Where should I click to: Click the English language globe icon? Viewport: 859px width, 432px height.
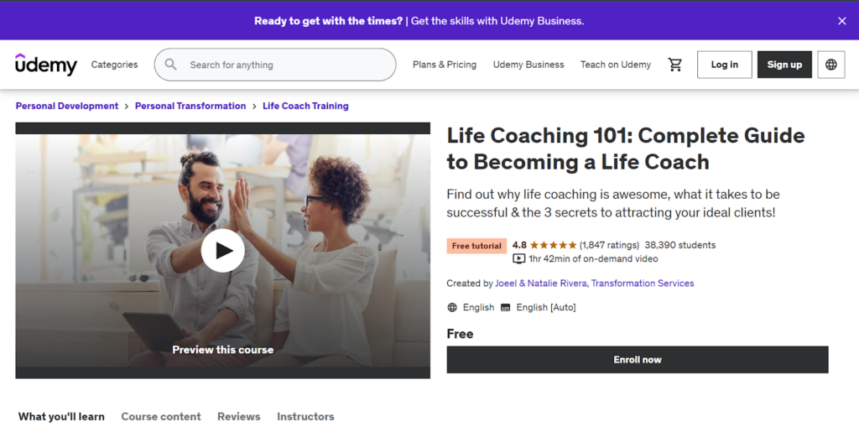tap(452, 307)
